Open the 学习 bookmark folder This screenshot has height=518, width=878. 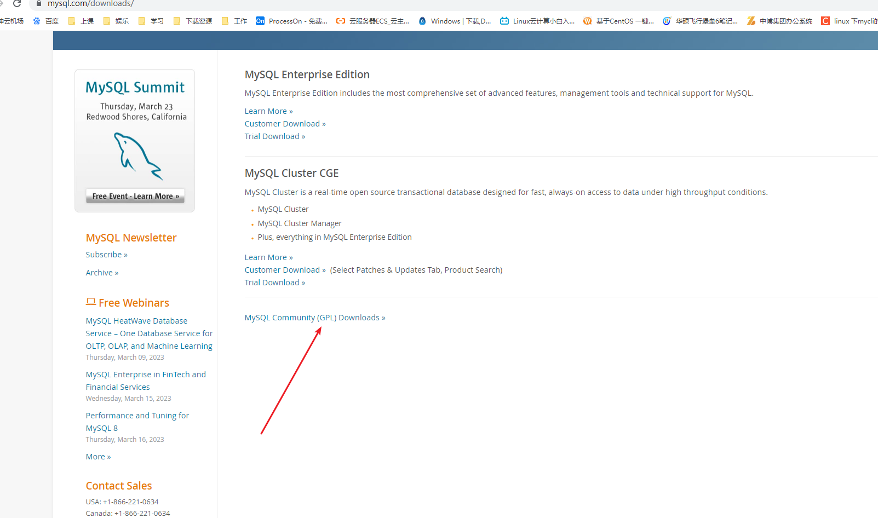(x=151, y=21)
